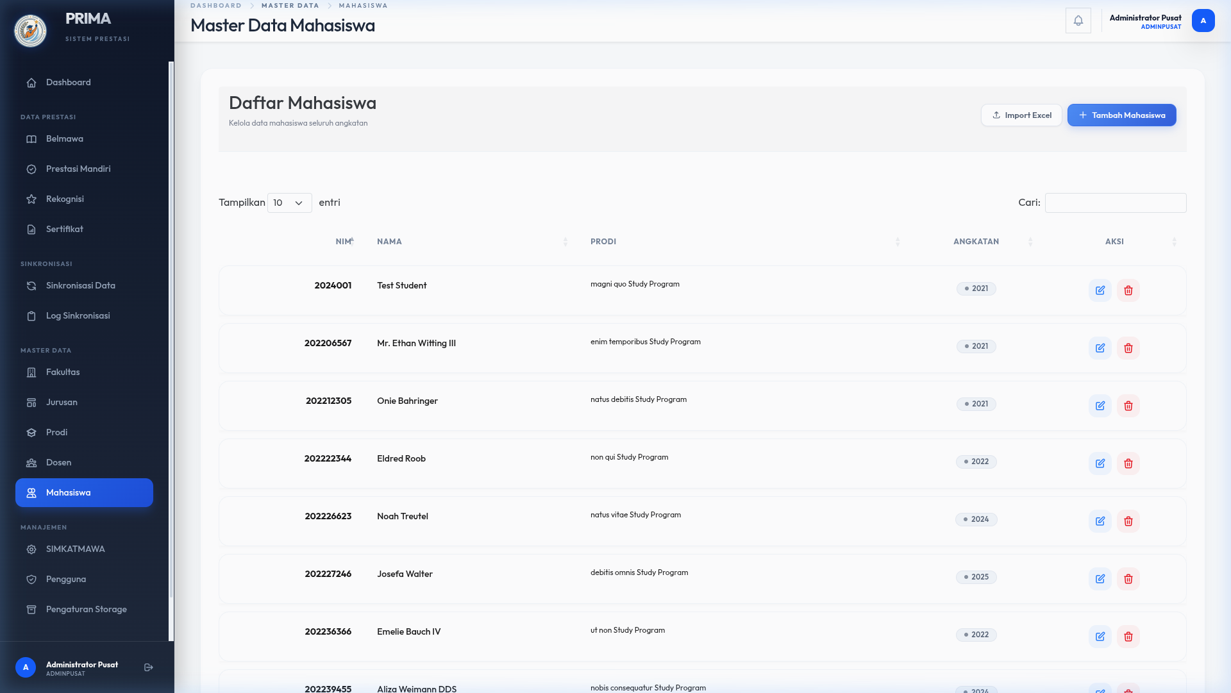1231x693 pixels.
Task: Click edit icon for Test Student
Action: pyautogui.click(x=1100, y=290)
